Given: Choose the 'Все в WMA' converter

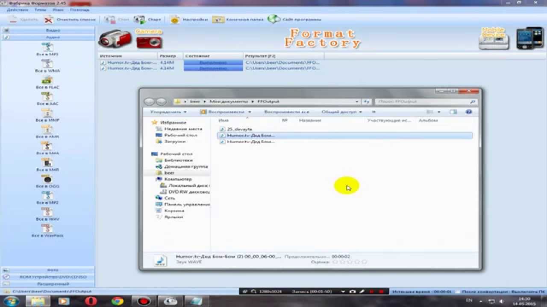Looking at the screenshot, I should 47,66.
